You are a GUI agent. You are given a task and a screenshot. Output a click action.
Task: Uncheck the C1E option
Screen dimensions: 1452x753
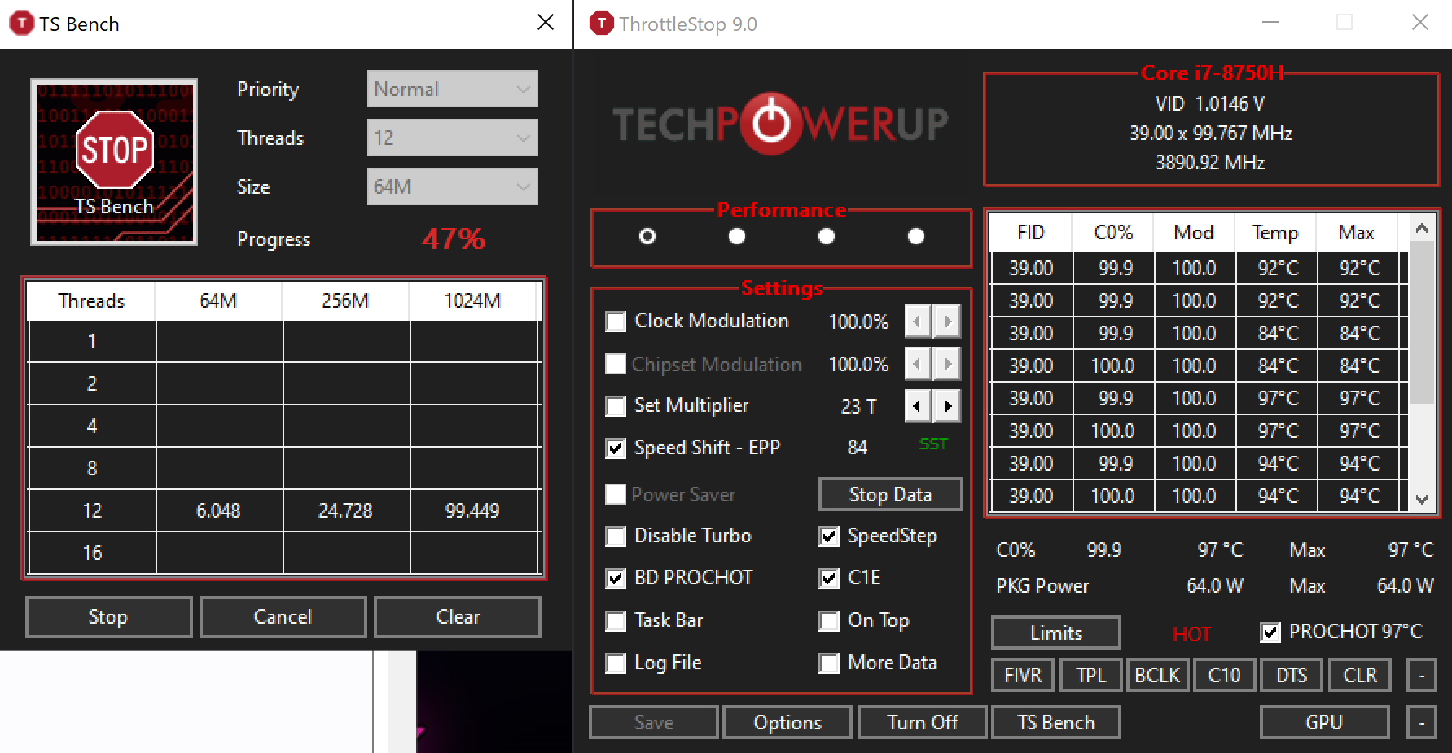(829, 579)
